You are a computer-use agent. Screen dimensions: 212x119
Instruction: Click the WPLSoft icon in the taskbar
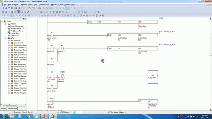tap(53, 116)
